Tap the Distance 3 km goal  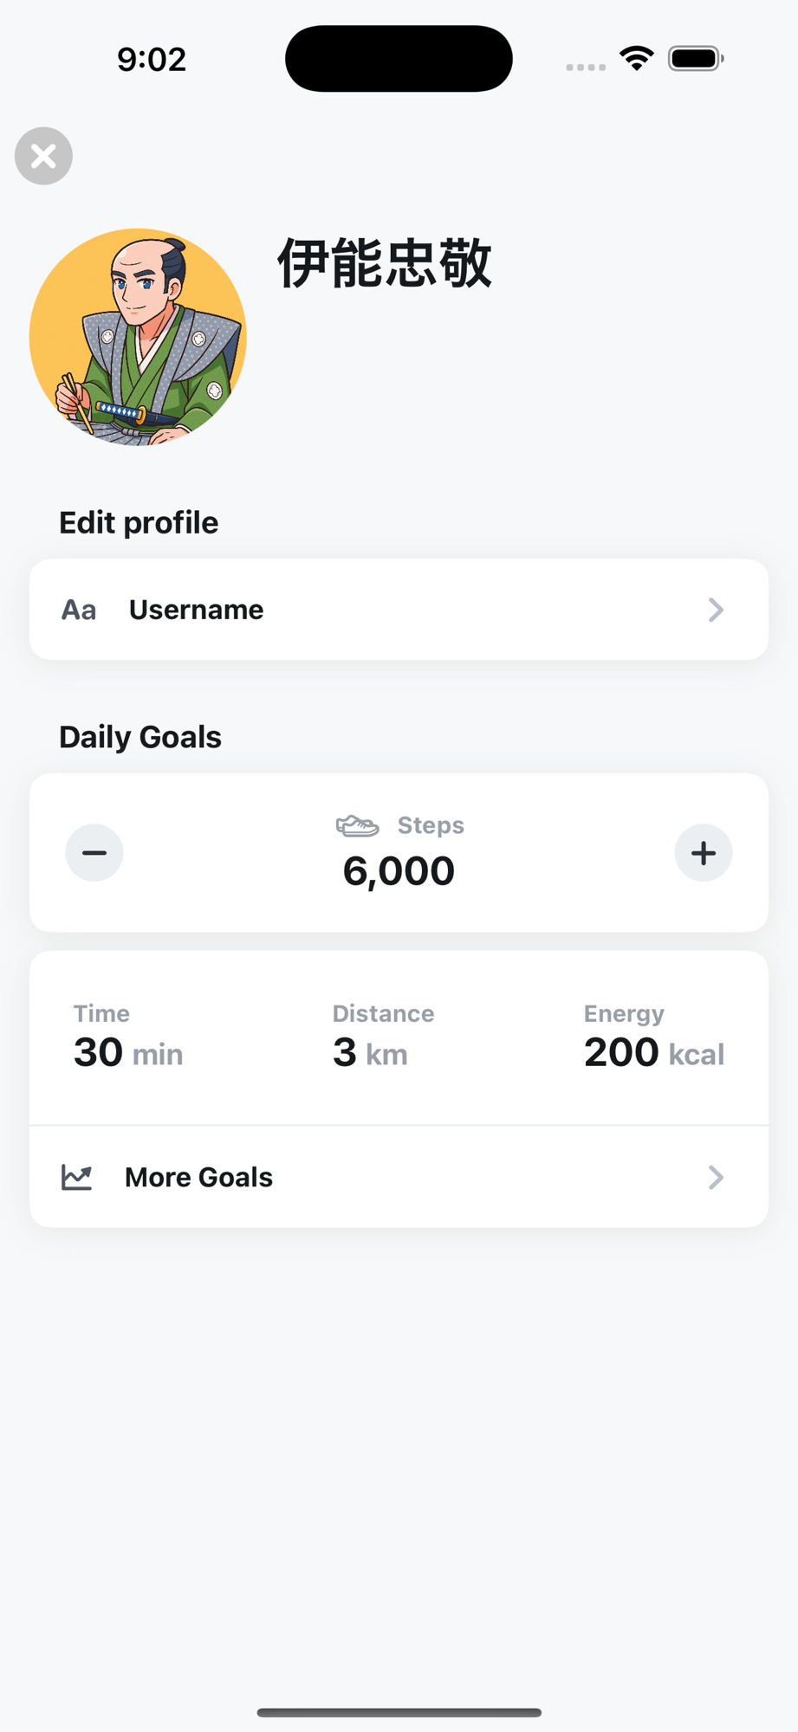(x=381, y=1037)
